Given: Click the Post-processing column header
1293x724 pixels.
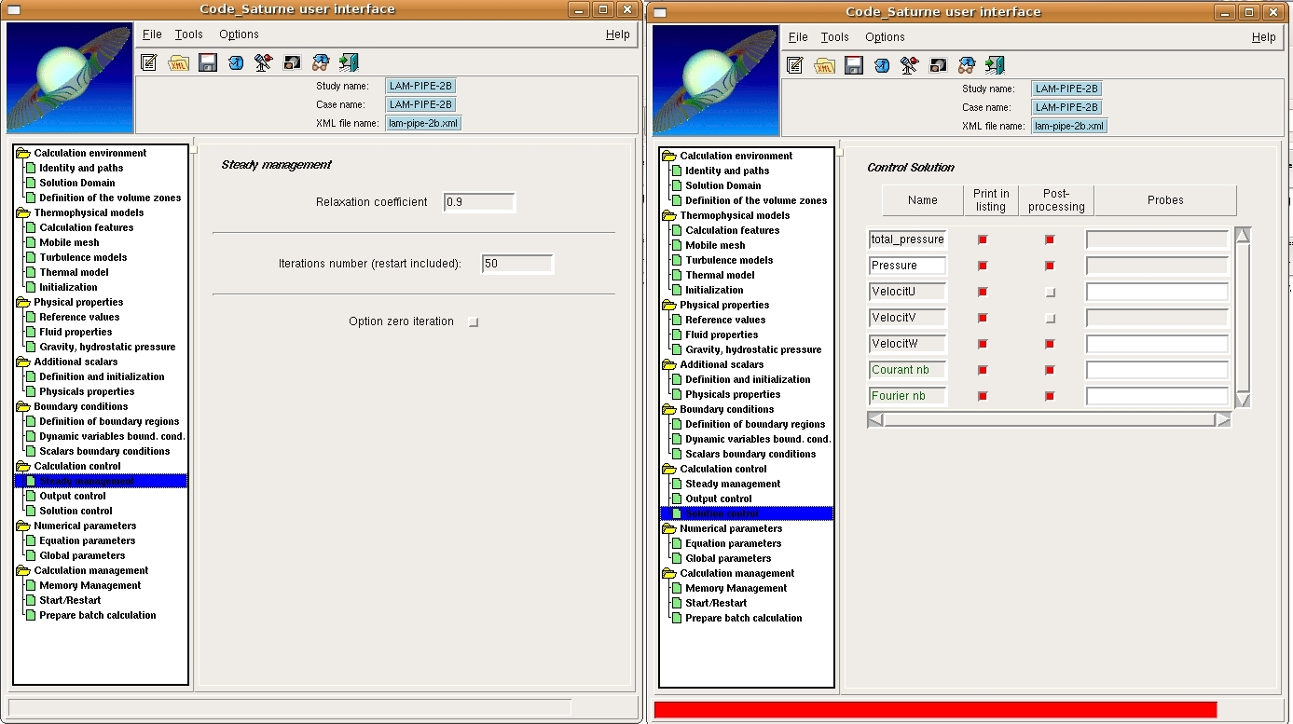Looking at the screenshot, I should pyautogui.click(x=1056, y=200).
